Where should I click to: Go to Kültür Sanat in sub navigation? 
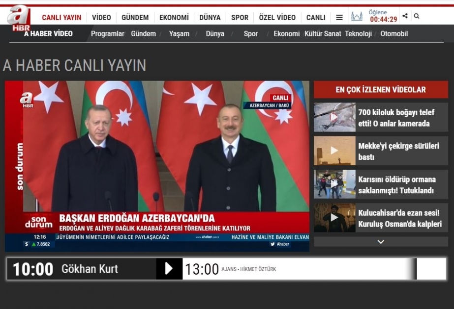click(323, 34)
